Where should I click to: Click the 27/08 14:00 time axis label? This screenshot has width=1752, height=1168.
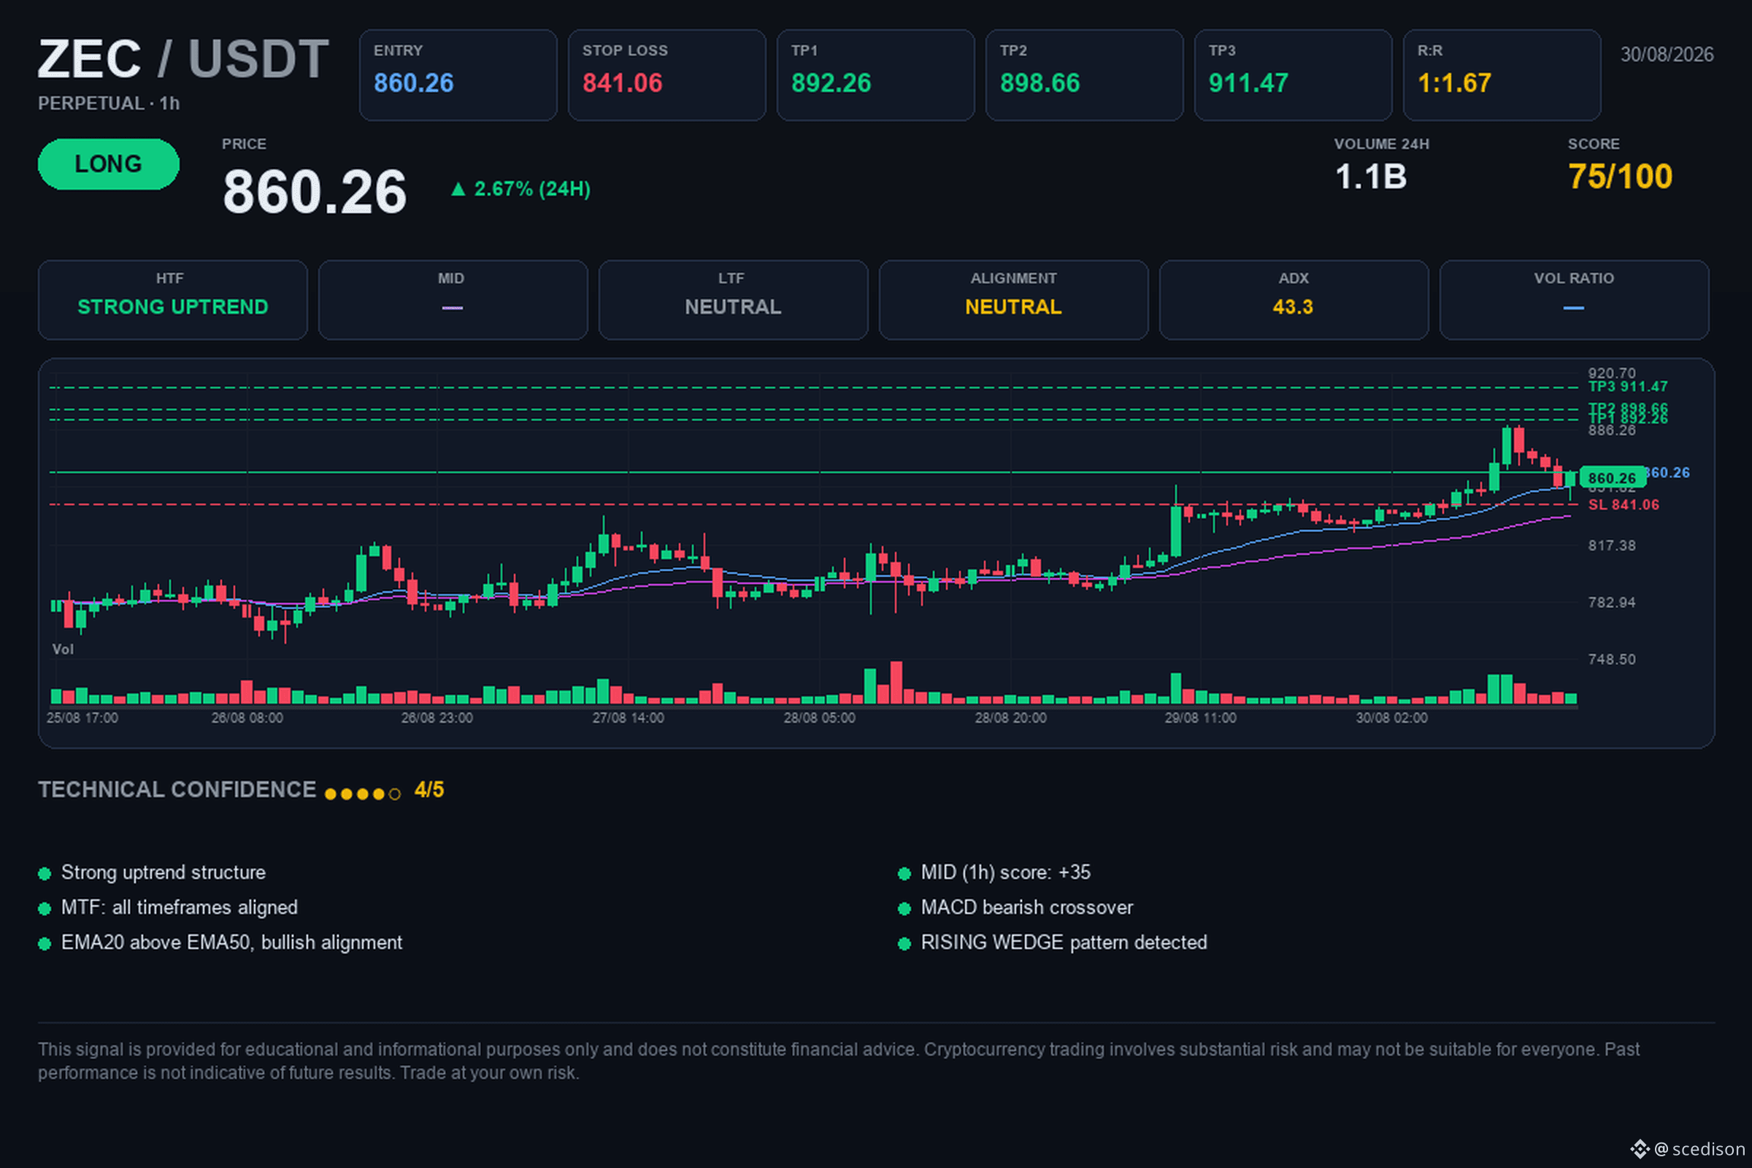point(628,718)
